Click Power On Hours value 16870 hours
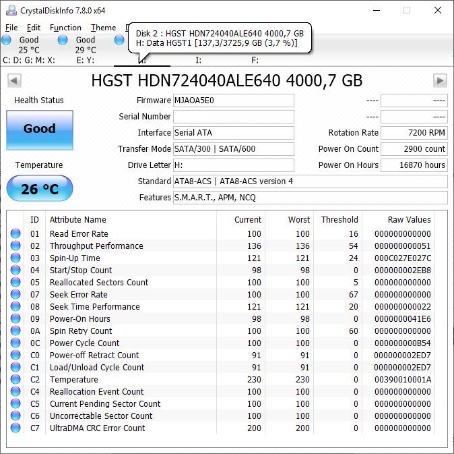The width and height of the screenshot is (454, 454). (414, 165)
